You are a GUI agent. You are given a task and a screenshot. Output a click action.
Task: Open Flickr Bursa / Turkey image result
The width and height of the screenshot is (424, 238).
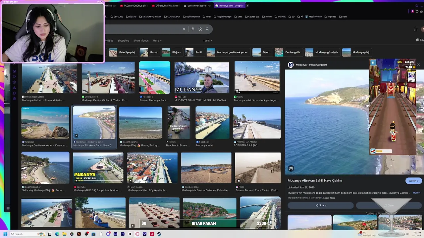tap(258, 168)
